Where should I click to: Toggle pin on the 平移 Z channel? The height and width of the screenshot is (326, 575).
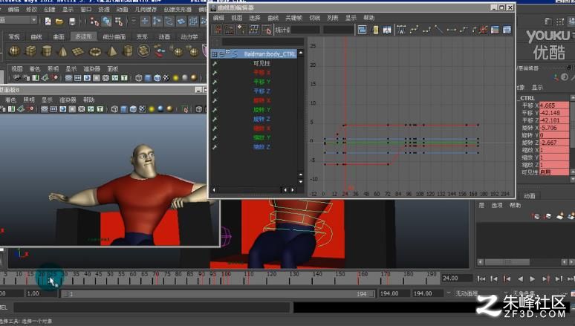[x=215, y=91]
